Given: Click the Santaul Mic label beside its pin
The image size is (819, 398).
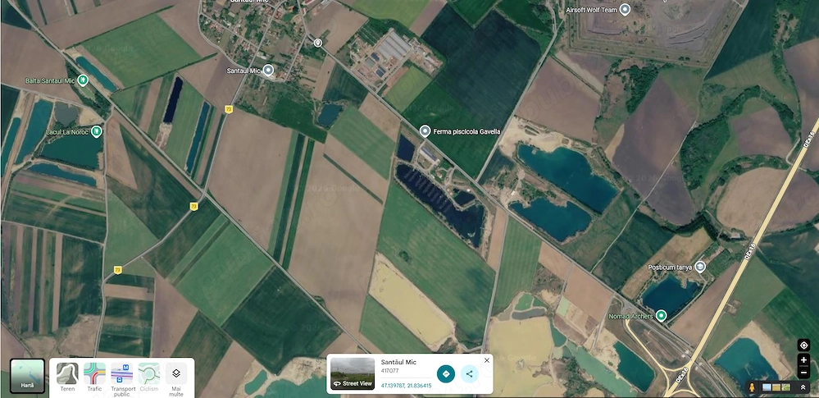Looking at the screenshot, I should click(243, 71).
